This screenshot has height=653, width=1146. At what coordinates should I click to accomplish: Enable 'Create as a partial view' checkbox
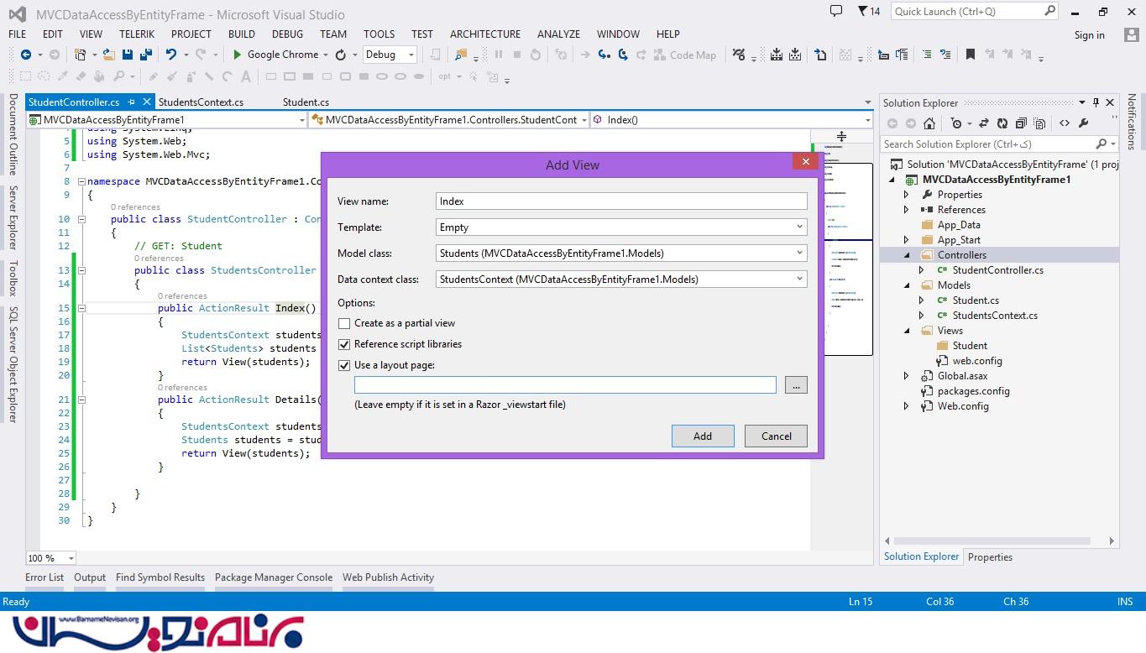(344, 323)
